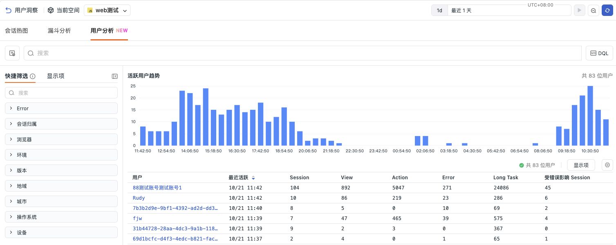Open the Rudy user link
The width and height of the screenshot is (616, 245).
(139, 198)
